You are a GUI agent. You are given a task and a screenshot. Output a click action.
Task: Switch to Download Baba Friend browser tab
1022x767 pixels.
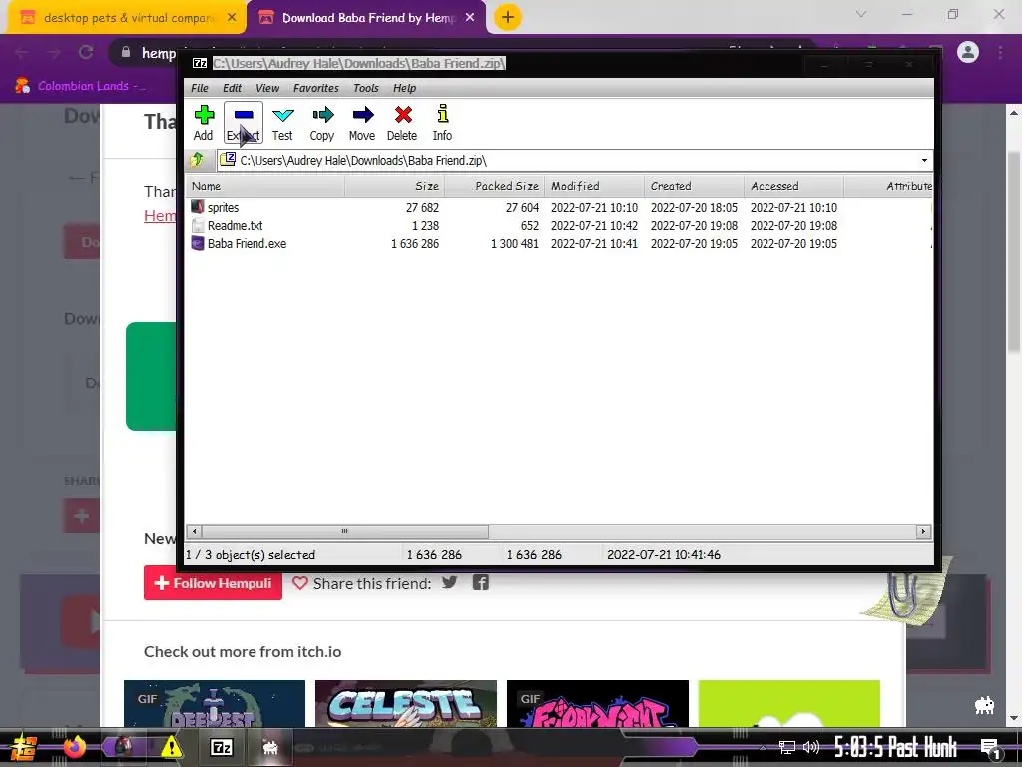point(369,18)
